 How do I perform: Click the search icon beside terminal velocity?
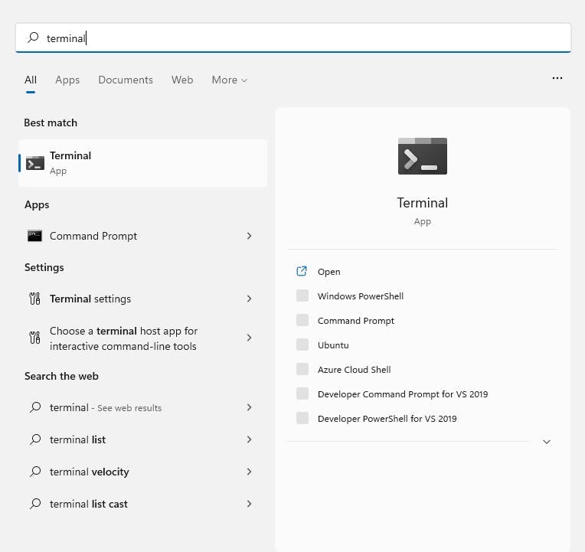[34, 472]
